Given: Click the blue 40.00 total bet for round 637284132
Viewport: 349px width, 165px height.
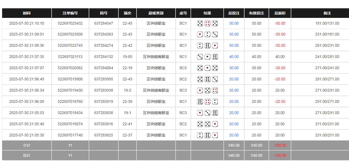Looking at the screenshot, I should (x=234, y=57).
